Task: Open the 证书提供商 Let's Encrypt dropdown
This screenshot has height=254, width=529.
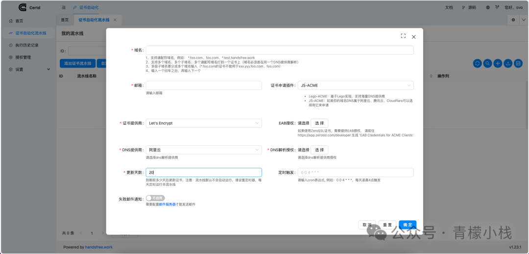Action: (x=204, y=123)
